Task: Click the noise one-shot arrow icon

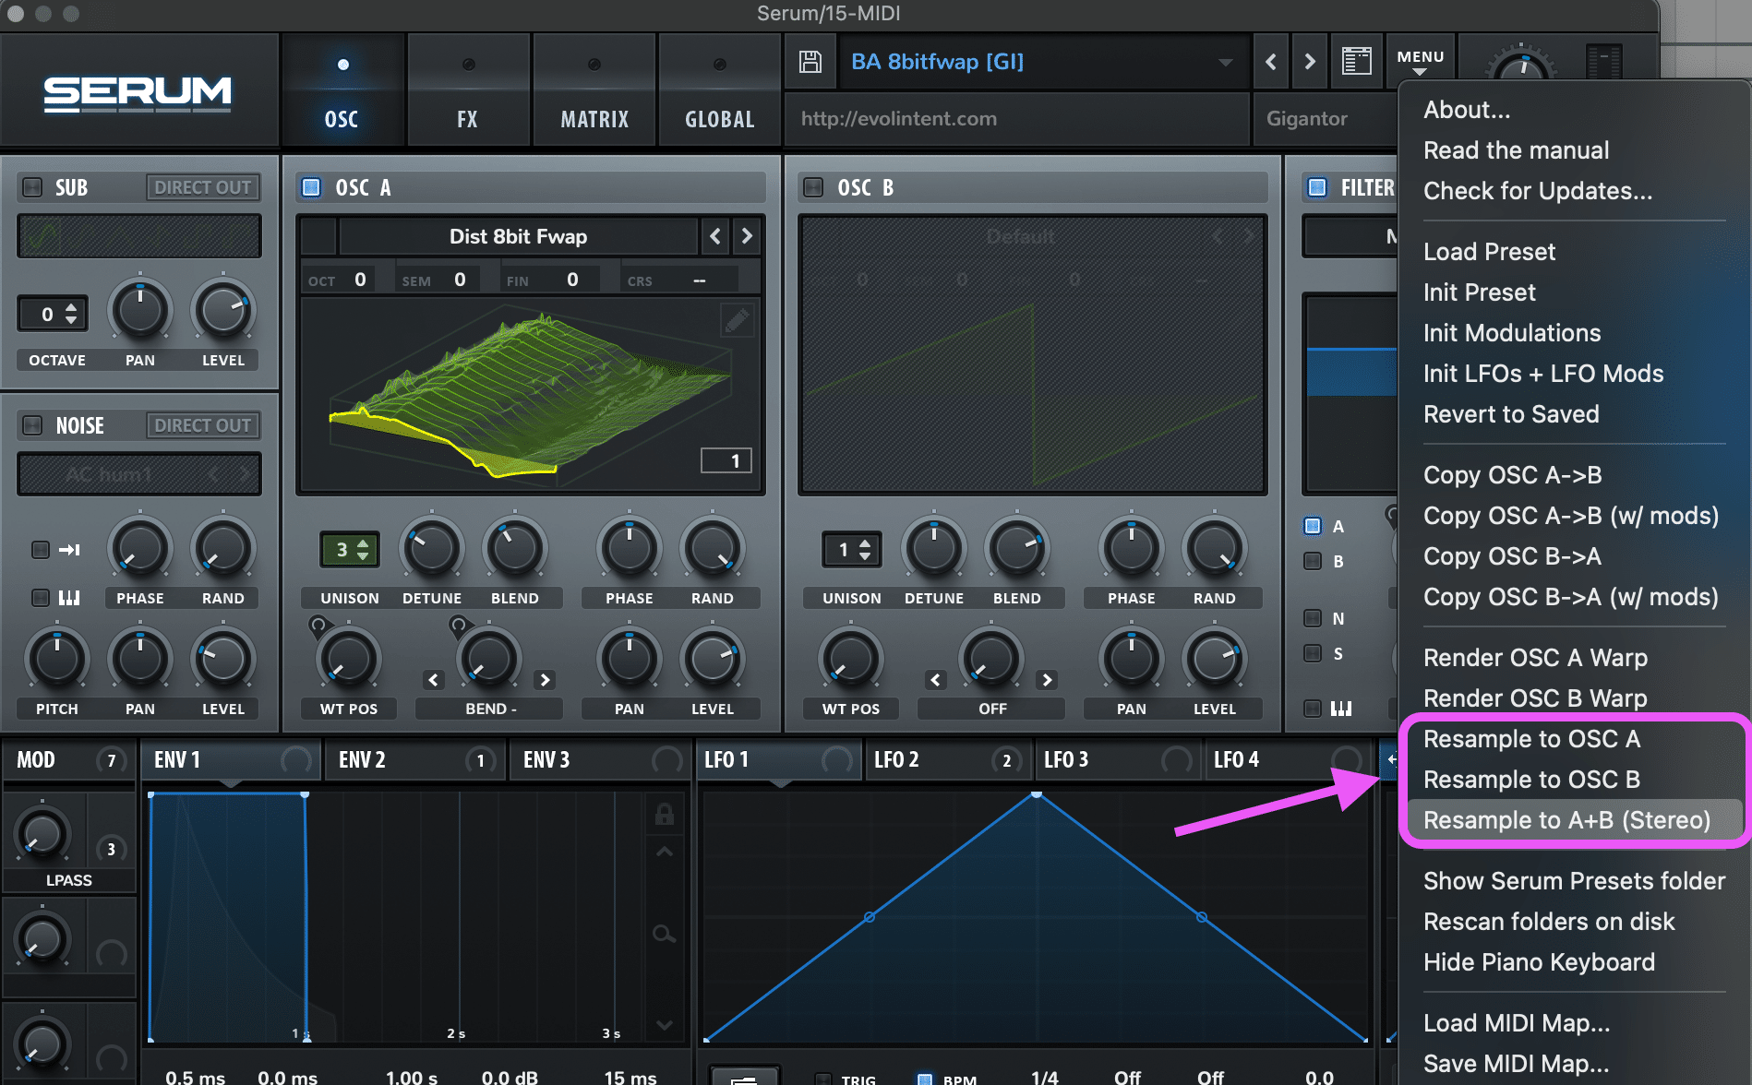Action: pos(69,550)
